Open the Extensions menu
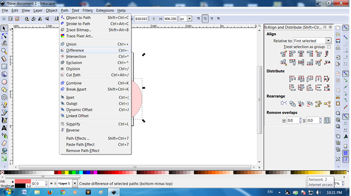 [x=105, y=11]
